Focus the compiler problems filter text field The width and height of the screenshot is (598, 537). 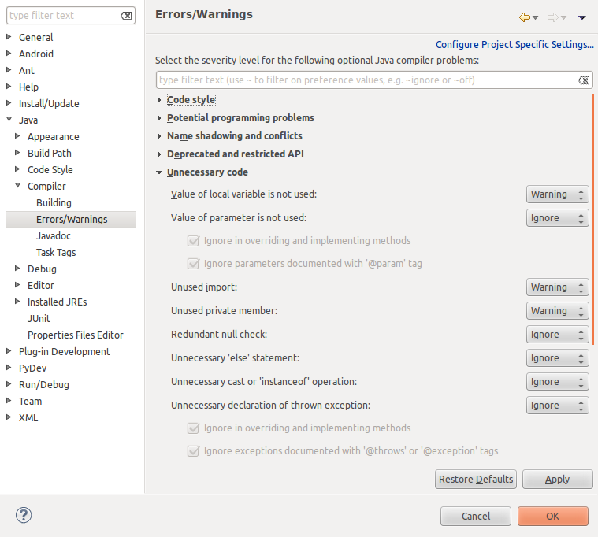(x=366, y=80)
